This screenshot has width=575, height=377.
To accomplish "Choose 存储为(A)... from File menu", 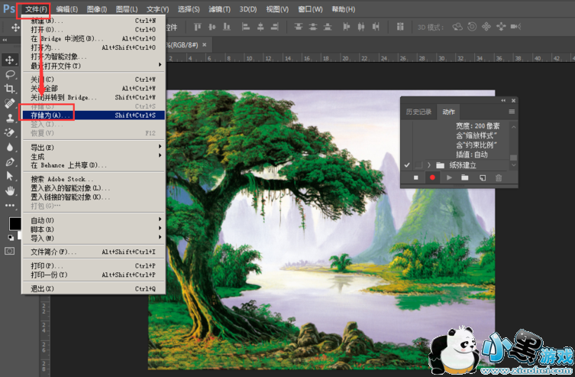I will (x=47, y=115).
